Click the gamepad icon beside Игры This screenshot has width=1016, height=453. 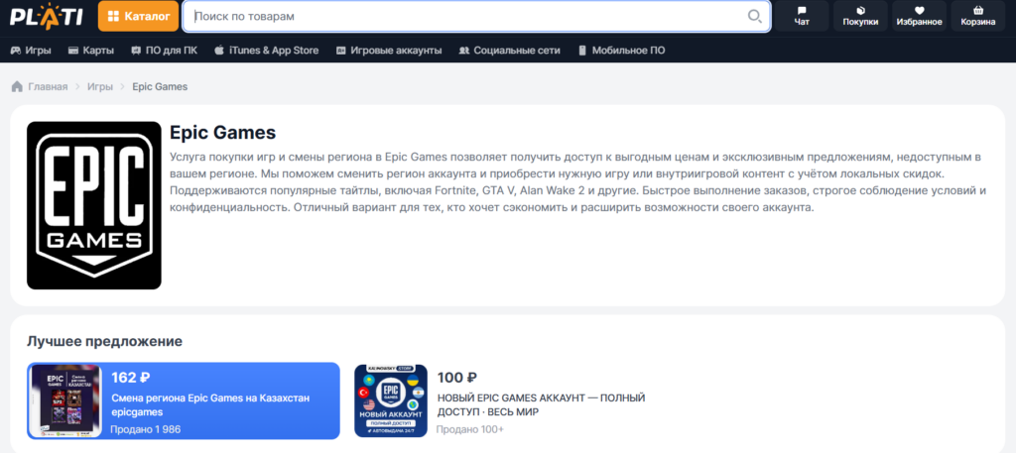pos(16,50)
